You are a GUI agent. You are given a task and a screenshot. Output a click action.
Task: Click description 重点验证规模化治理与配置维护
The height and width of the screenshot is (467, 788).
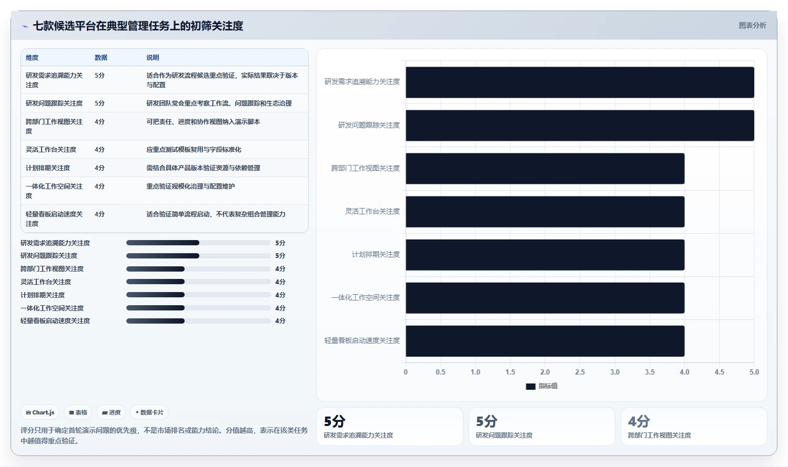click(190, 186)
